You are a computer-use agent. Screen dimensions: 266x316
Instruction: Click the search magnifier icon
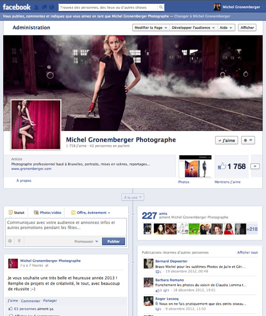tap(161, 7)
